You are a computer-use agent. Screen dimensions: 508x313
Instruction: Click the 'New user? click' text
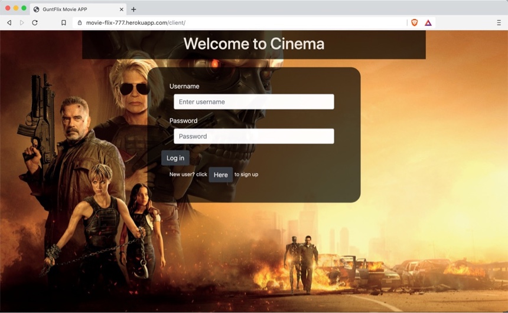188,174
